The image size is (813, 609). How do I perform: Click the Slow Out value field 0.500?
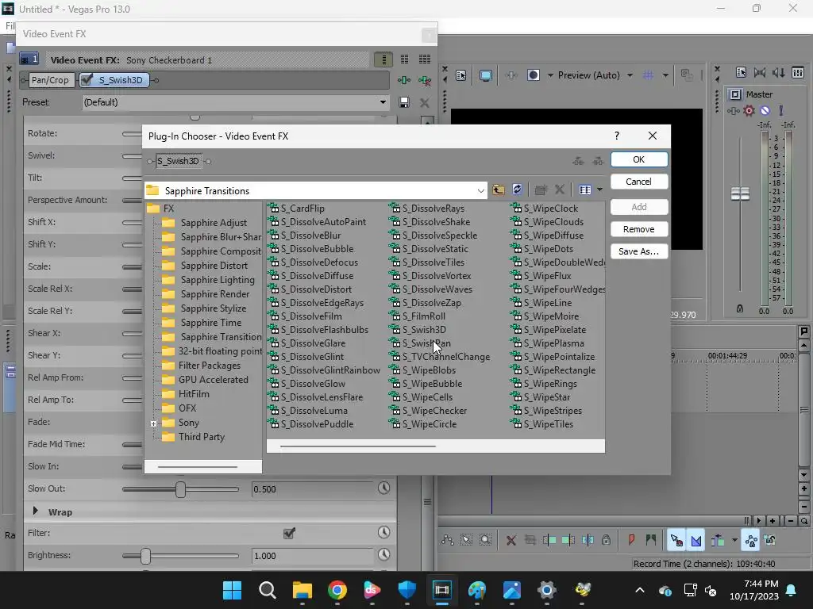tap(311, 488)
